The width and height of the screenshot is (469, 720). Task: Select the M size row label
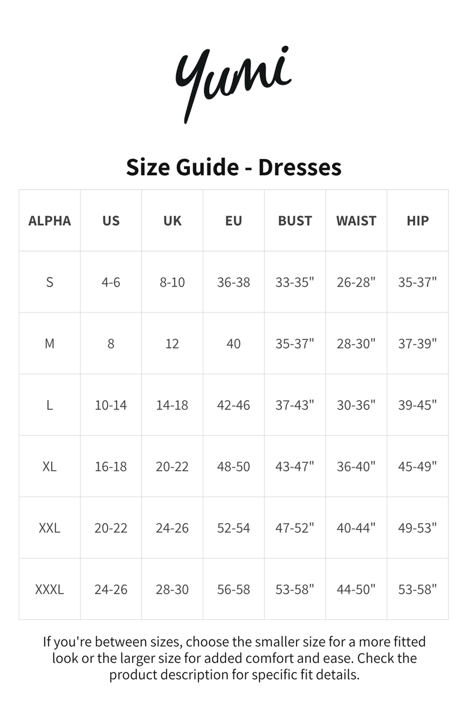click(x=50, y=344)
